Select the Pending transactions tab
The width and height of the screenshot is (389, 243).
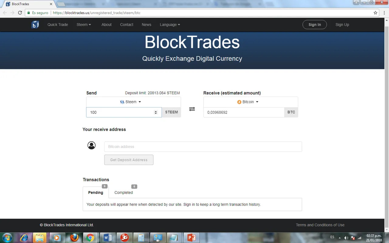click(96, 193)
